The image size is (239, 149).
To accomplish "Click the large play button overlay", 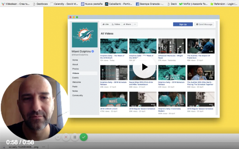I will click(145, 67).
